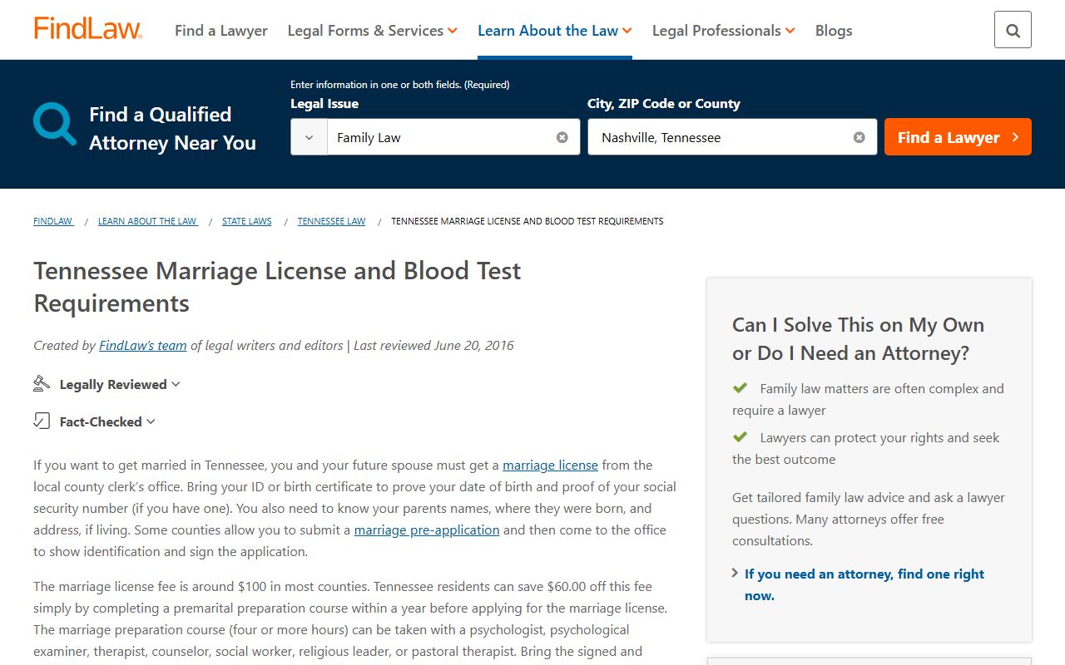Follow the marriage pre-application link

pyautogui.click(x=427, y=530)
